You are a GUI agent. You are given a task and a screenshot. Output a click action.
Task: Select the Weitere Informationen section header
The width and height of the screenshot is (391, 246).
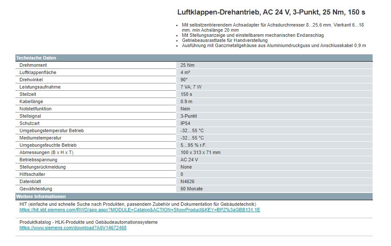coord(41,196)
